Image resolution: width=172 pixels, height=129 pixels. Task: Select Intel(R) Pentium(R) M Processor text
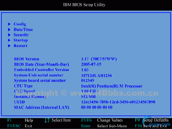pos(112,86)
